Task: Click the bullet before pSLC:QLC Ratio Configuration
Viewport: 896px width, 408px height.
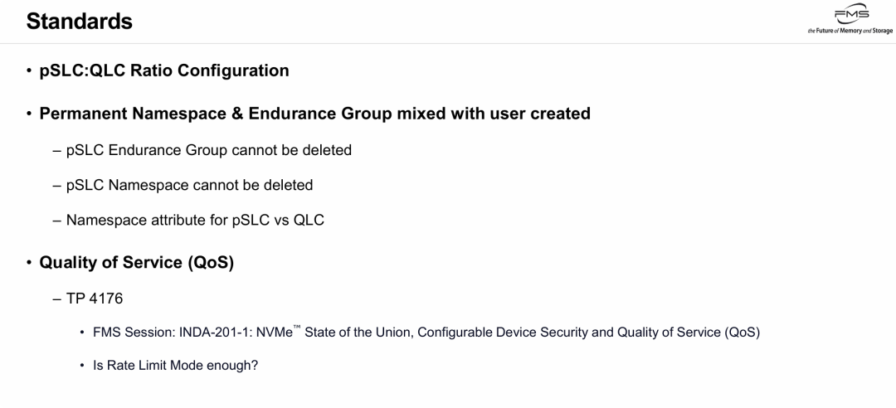Action: (x=29, y=70)
